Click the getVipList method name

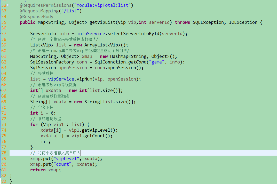pyautogui.click(x=102, y=22)
